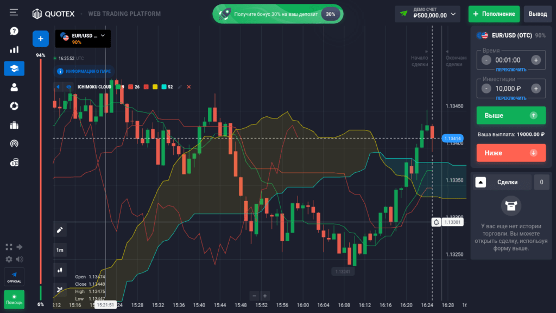Image resolution: width=556 pixels, height=313 pixels.
Task: Open the candlestick chart type selector
Action: (60, 269)
